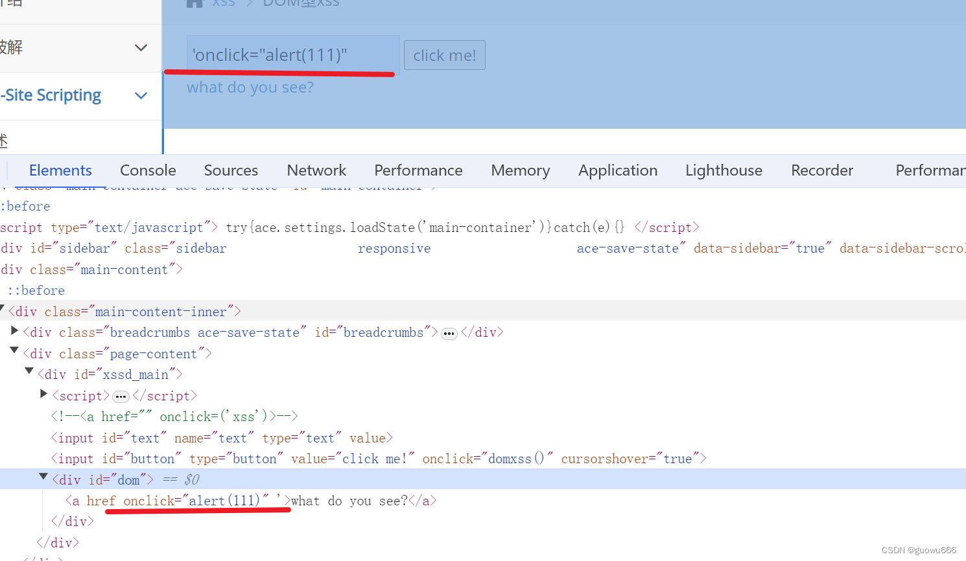Open the Elements tab in DevTools
The image size is (966, 561).
point(60,170)
